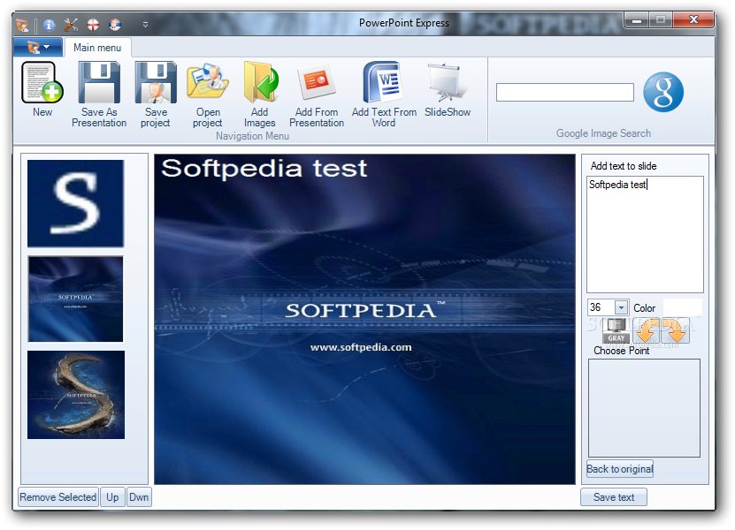Image resolution: width=735 pixels, height=530 pixels.
Task: Start the SlideShow projector icon
Action: pyautogui.click(x=447, y=82)
